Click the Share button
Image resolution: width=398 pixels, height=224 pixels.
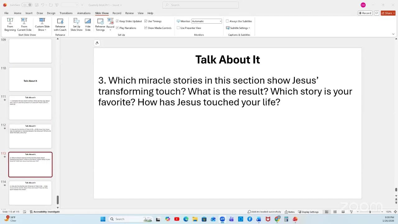point(388,13)
